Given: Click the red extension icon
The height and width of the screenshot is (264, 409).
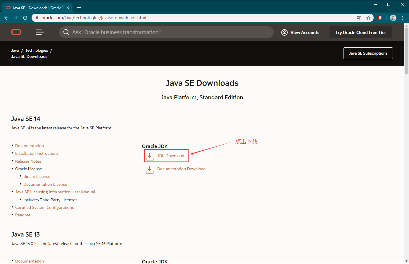Looking at the screenshot, I should click(380, 18).
